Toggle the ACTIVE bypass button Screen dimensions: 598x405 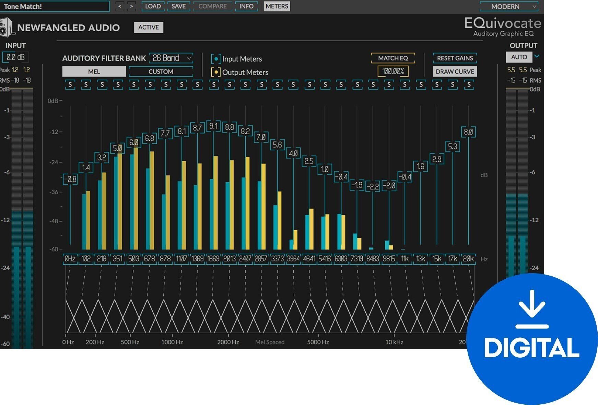click(x=149, y=27)
